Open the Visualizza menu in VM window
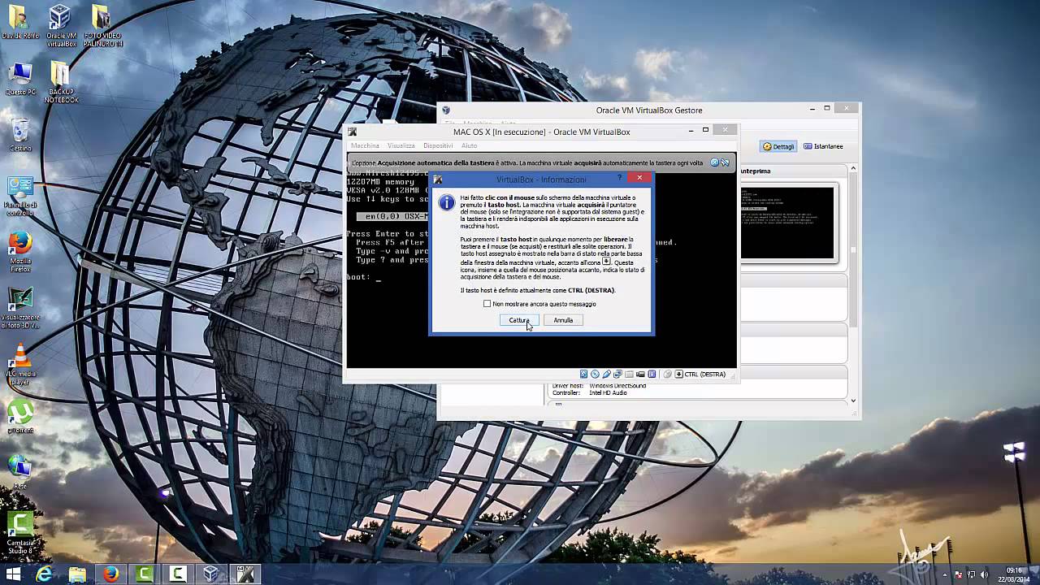This screenshot has height=585, width=1040. tap(401, 145)
